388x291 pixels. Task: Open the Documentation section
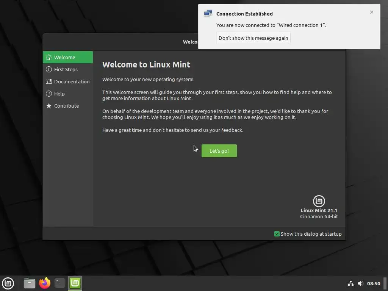click(x=68, y=81)
